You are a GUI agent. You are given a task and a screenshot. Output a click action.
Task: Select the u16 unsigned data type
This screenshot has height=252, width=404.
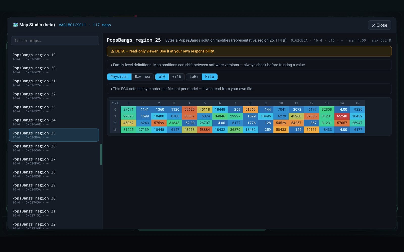pyautogui.click(x=162, y=77)
